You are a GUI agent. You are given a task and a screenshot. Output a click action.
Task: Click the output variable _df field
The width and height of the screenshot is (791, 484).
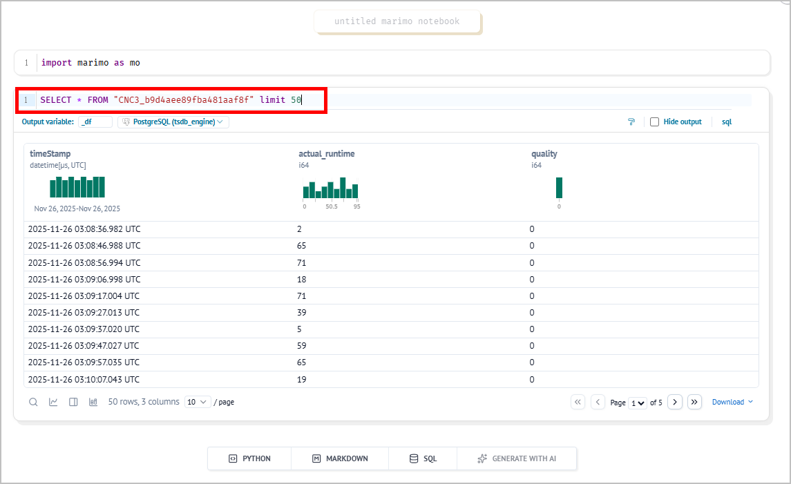[x=95, y=122]
